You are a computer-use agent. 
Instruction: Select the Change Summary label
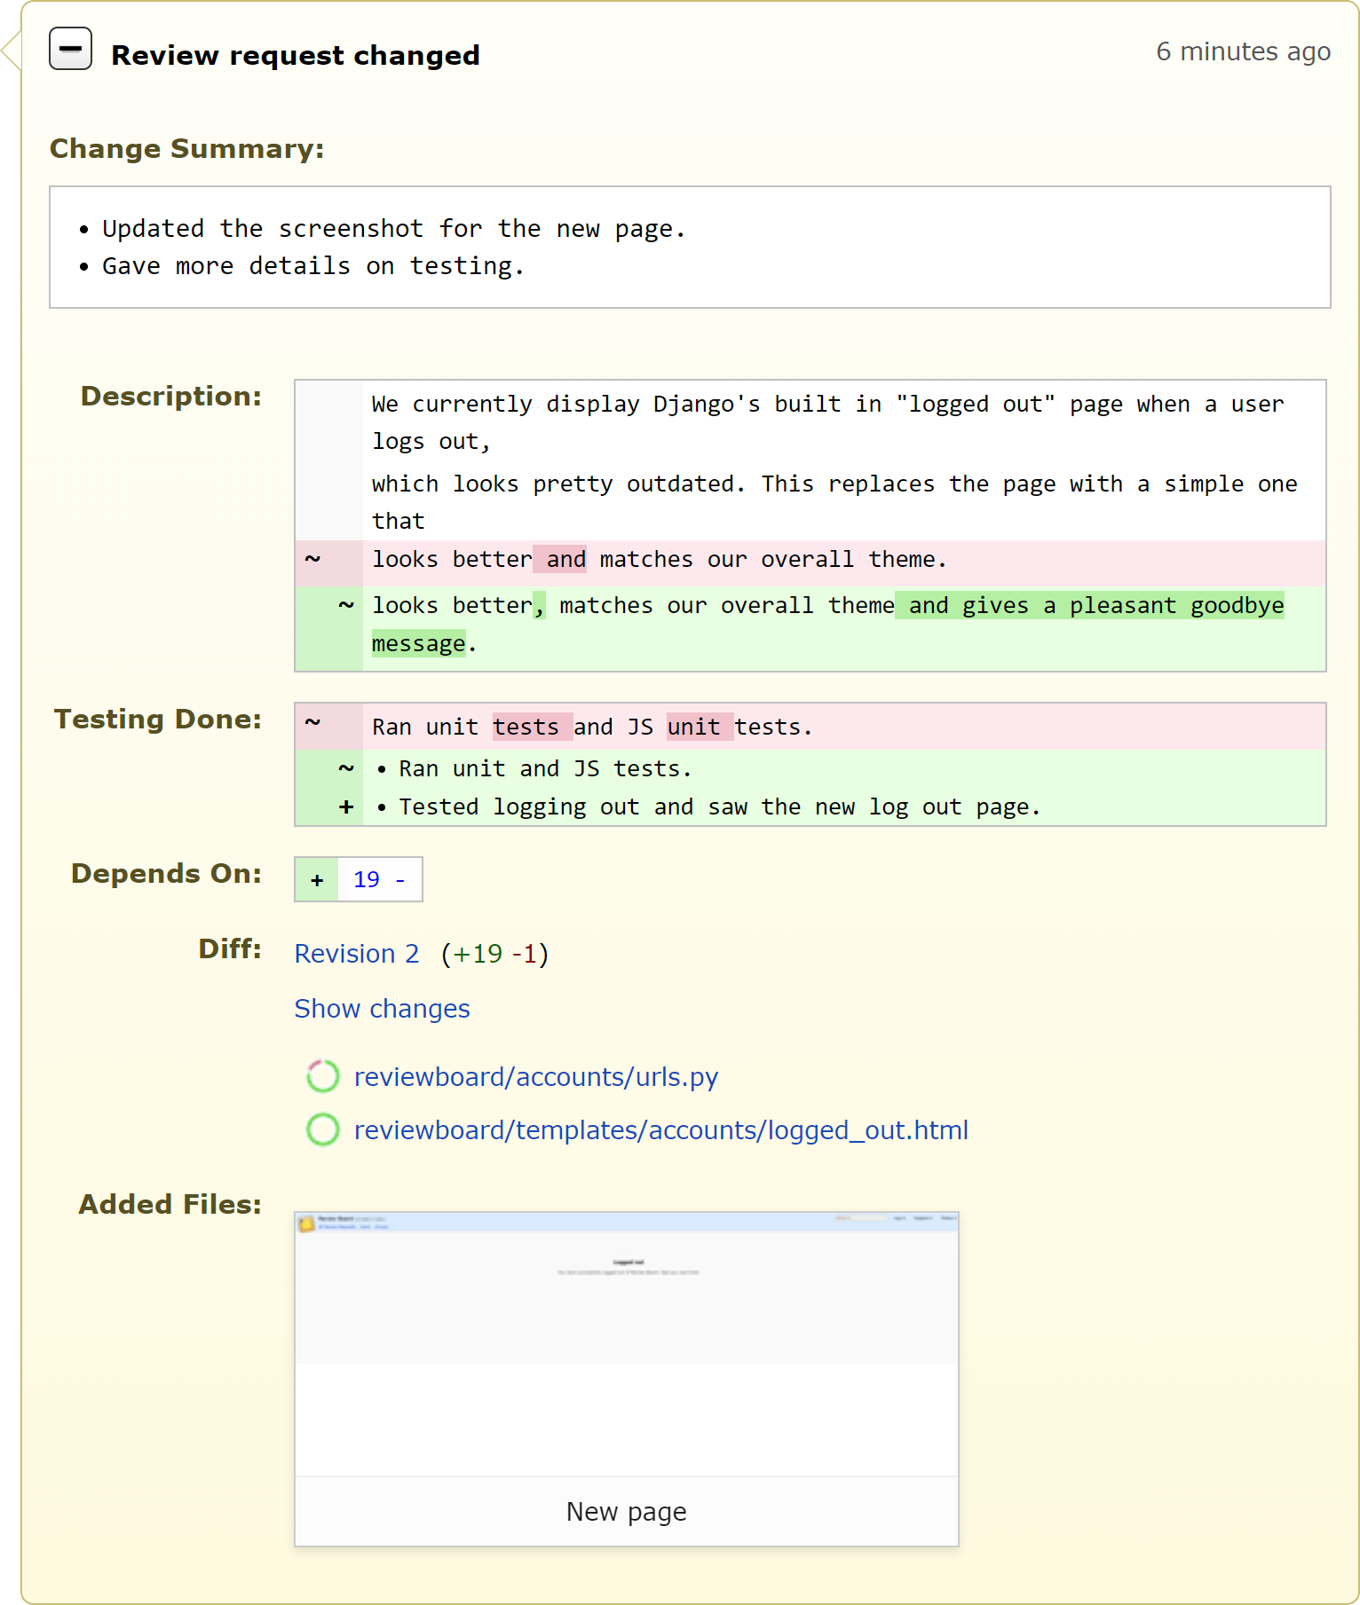click(186, 148)
